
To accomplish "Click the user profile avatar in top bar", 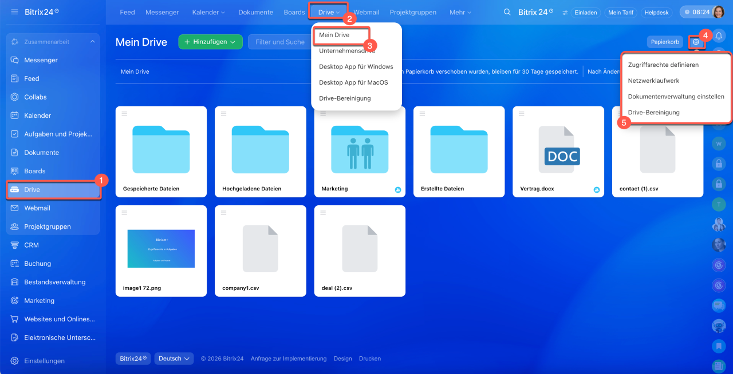I will 719,12.
